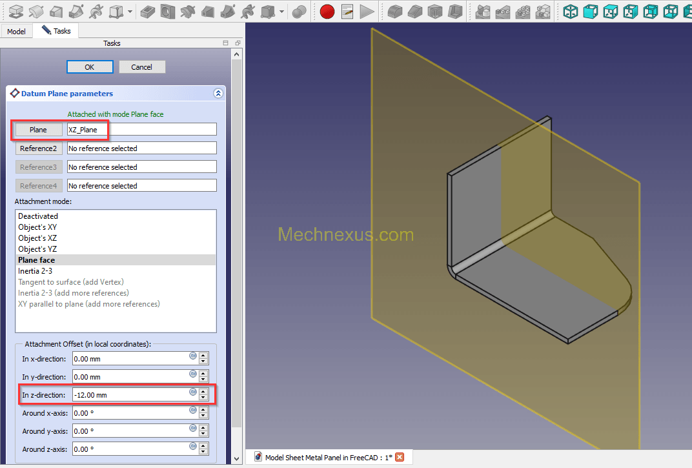Click the first teal cube icon
Image resolution: width=692 pixels, height=468 pixels.
click(570, 11)
